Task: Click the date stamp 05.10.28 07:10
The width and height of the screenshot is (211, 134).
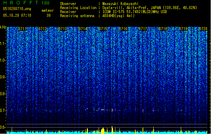Action: (17, 15)
